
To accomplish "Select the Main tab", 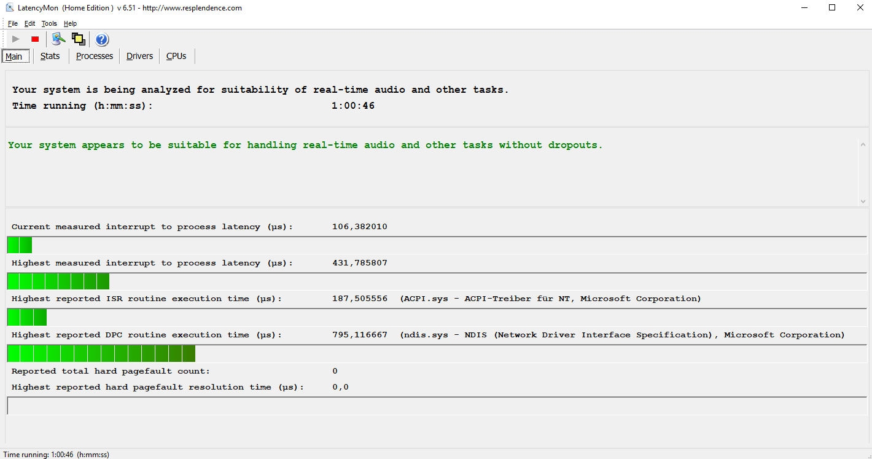I will click(x=14, y=57).
